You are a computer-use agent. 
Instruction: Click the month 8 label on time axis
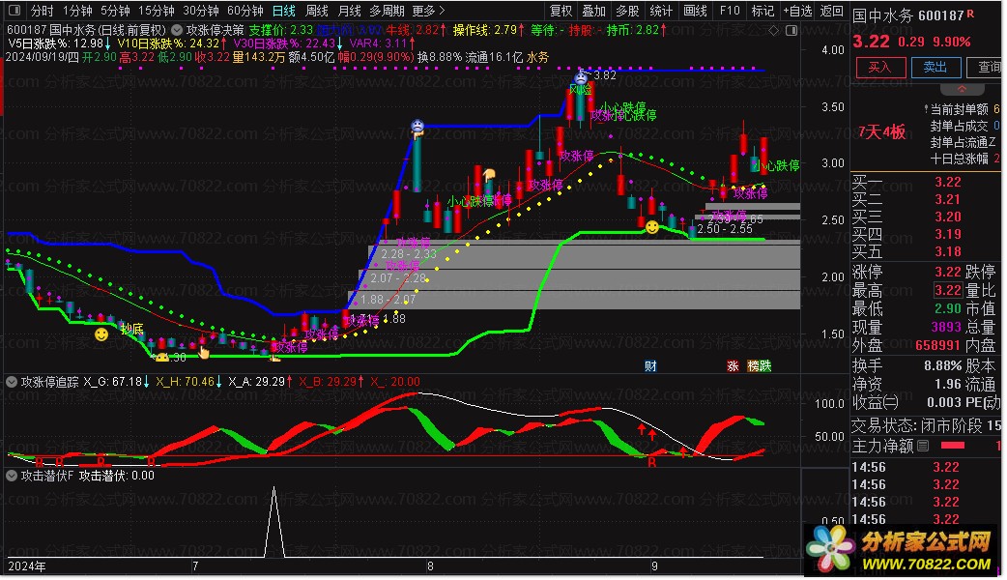[430, 565]
